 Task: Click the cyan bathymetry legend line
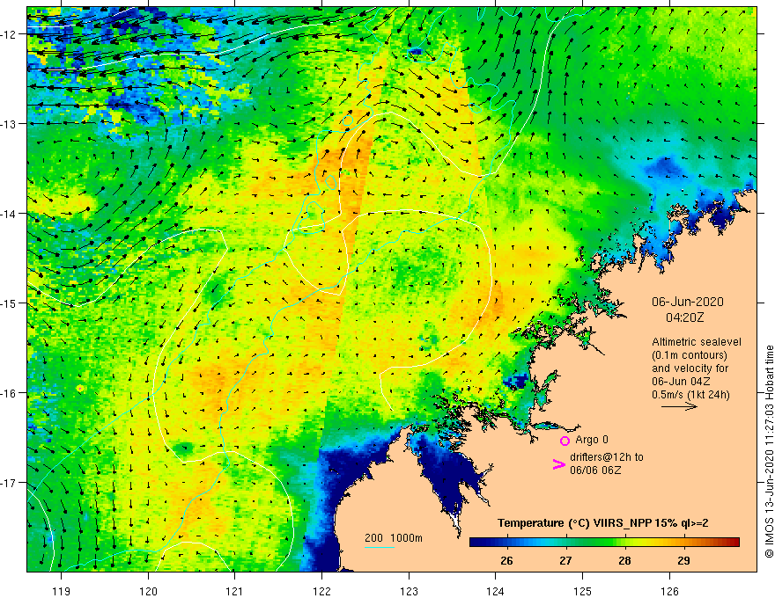379,547
